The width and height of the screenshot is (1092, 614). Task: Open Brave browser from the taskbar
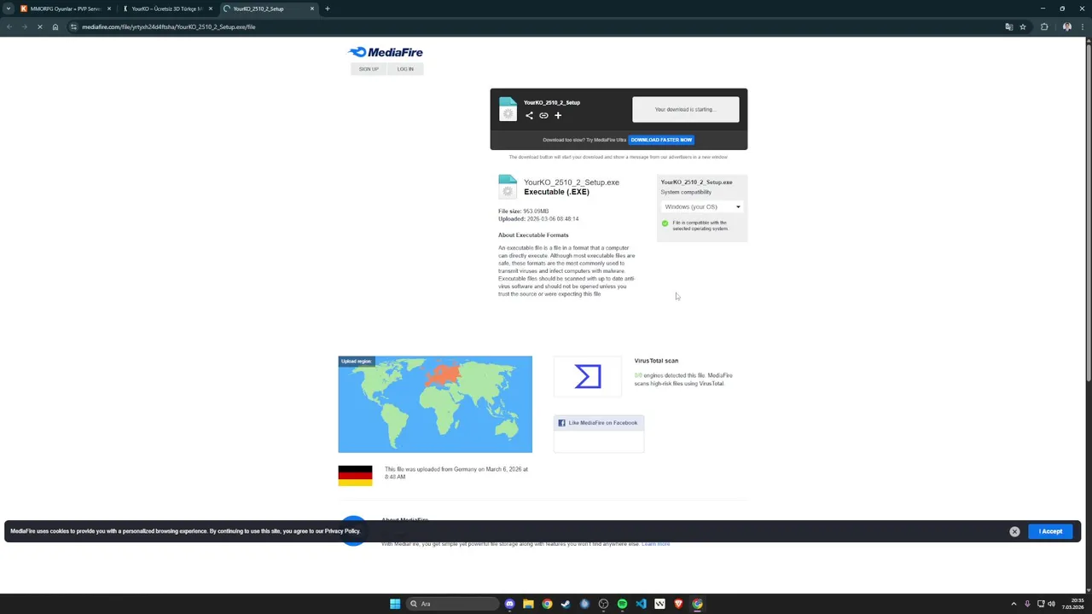coord(678,604)
